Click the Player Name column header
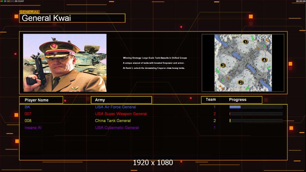The image size is (306, 172). click(x=41, y=100)
